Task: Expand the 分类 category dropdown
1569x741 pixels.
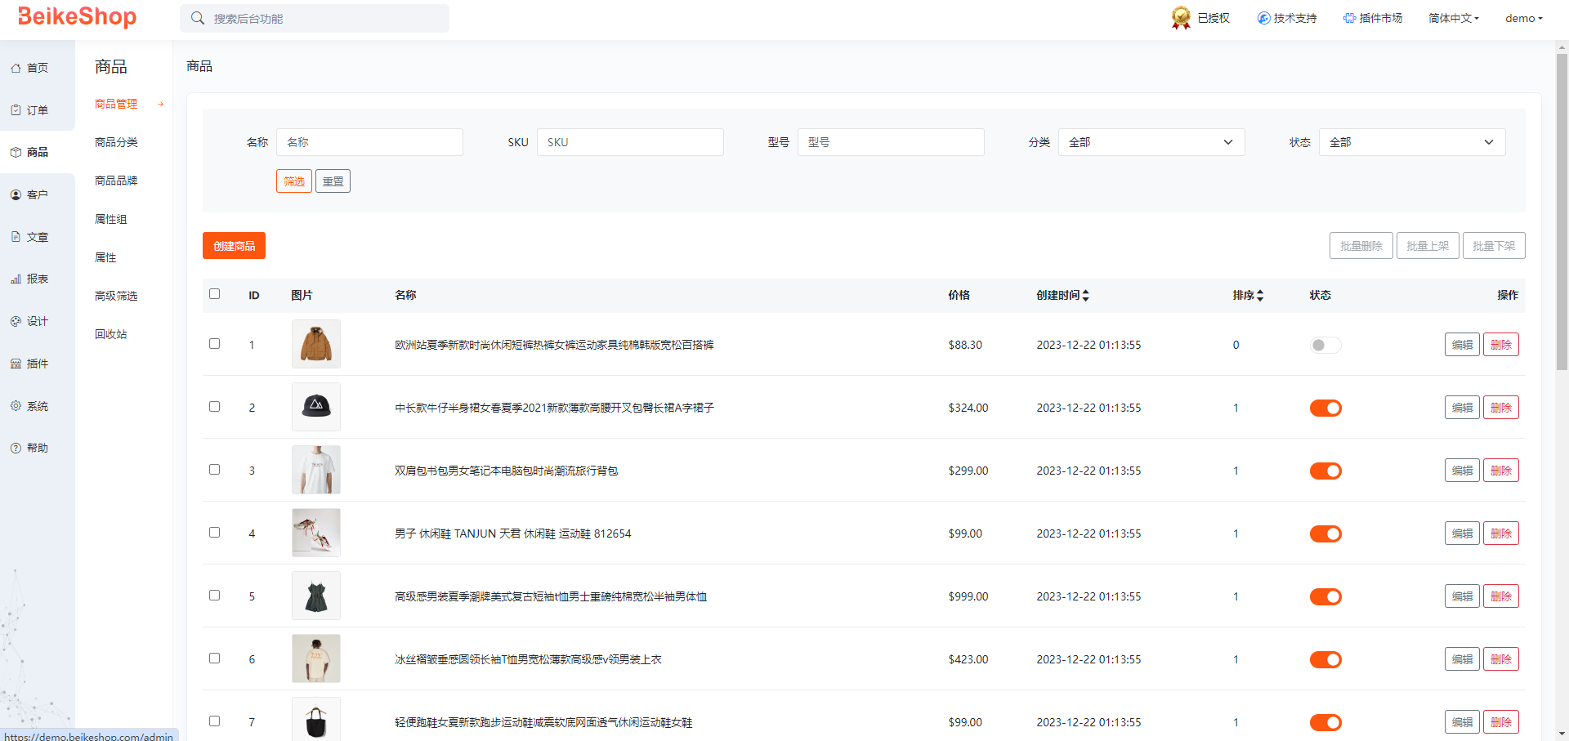Action: point(1151,142)
